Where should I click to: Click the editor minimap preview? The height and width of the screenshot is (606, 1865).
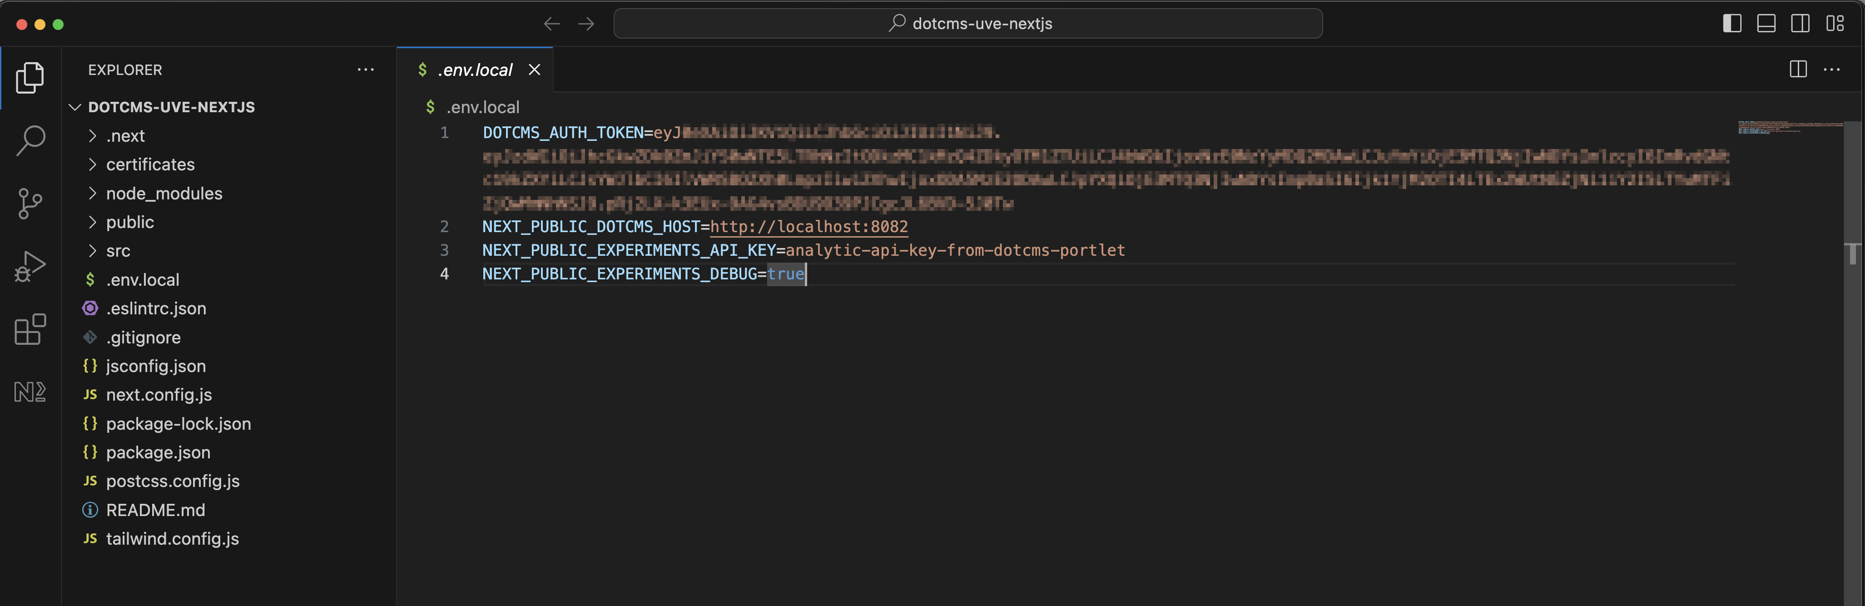(1790, 128)
